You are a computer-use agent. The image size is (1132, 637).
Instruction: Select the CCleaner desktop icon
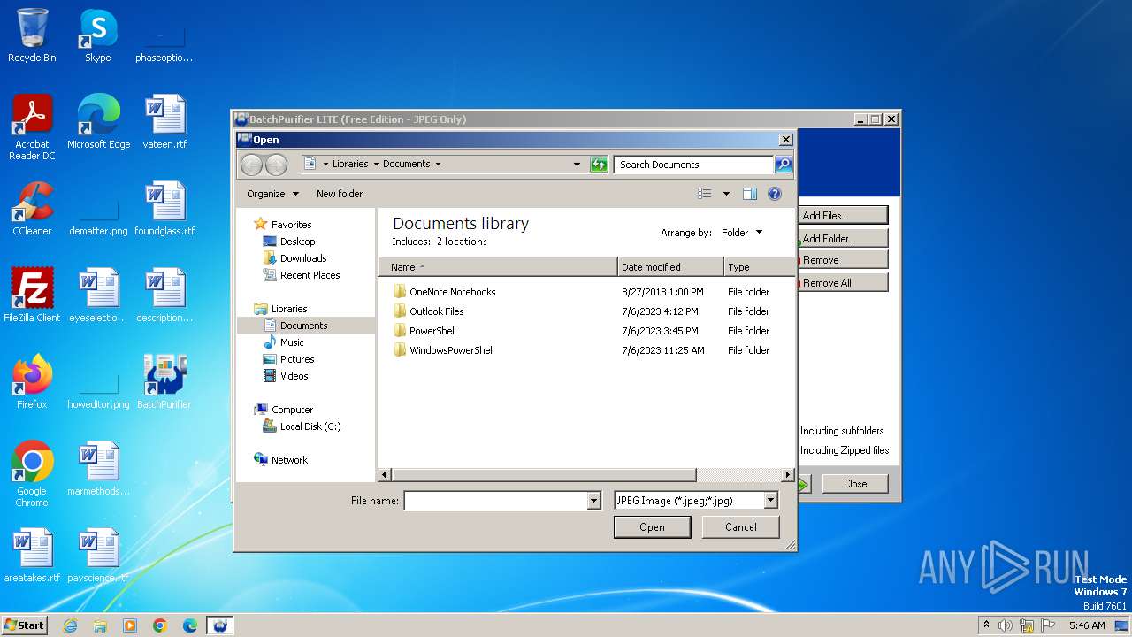click(x=32, y=209)
